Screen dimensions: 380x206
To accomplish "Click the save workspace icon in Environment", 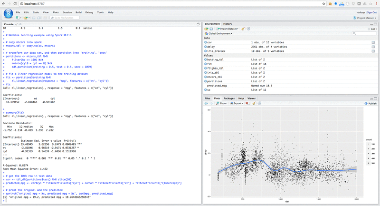I will click(x=211, y=29).
